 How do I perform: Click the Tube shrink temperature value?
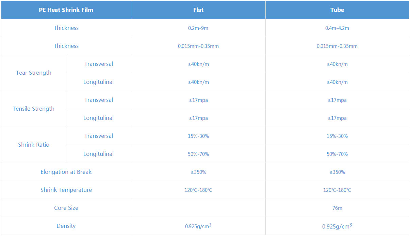(x=337, y=190)
